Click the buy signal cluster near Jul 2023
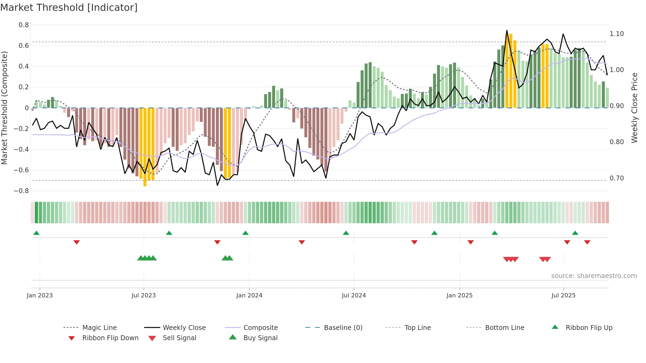This screenshot has width=646, height=363. [x=147, y=258]
